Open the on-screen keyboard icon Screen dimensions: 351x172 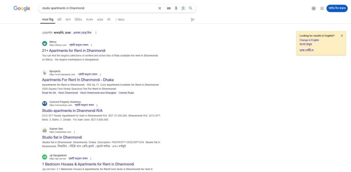(169, 8)
